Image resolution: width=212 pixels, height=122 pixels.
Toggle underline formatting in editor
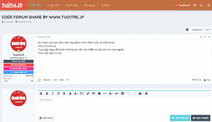(59, 94)
